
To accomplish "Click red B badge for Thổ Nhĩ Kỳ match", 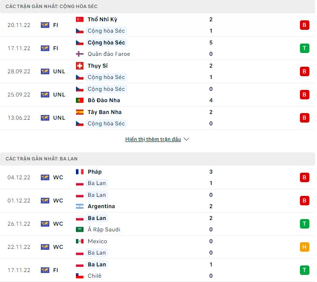I will (x=304, y=25).
